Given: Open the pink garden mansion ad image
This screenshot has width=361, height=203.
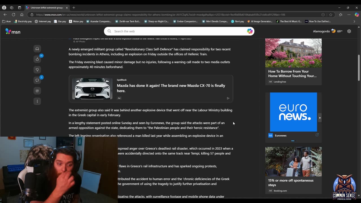Looking at the screenshot, I should tap(293, 53).
